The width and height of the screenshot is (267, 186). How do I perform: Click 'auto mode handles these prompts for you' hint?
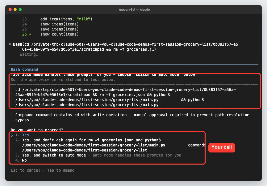137,155
